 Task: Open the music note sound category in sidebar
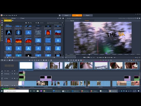tap(2, 32)
